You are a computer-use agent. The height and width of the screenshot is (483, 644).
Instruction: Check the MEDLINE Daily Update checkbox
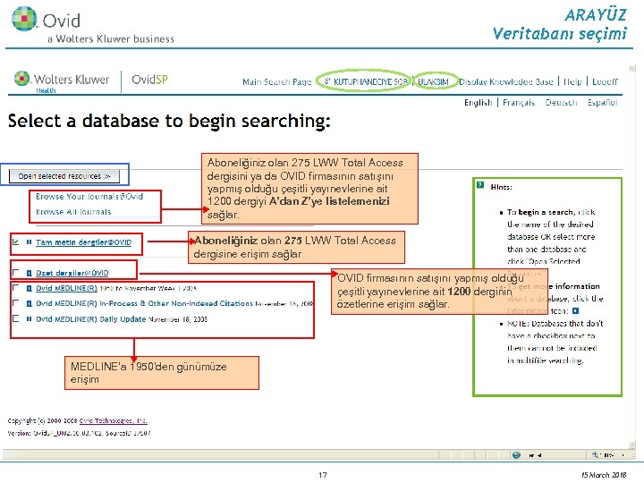coord(15,318)
